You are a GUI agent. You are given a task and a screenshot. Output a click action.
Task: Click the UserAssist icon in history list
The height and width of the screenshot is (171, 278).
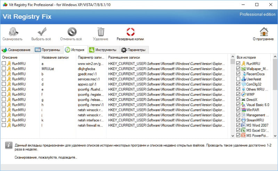click(x=244, y=79)
